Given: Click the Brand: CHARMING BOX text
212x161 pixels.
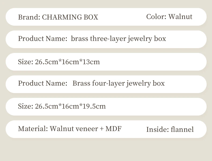Looking at the screenshot, I should click(58, 17).
